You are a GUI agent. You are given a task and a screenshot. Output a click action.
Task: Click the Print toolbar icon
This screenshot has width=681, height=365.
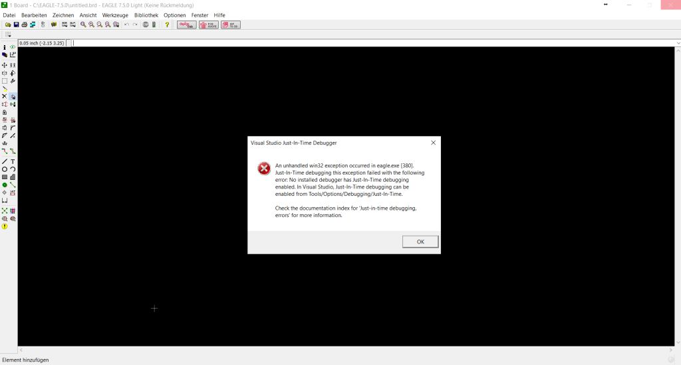[x=25, y=25]
